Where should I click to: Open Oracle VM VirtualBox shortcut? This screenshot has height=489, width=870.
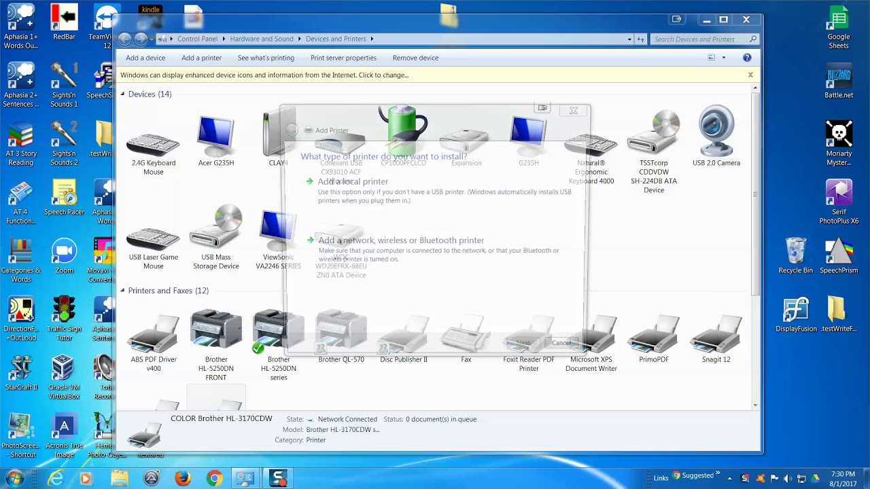point(64,378)
